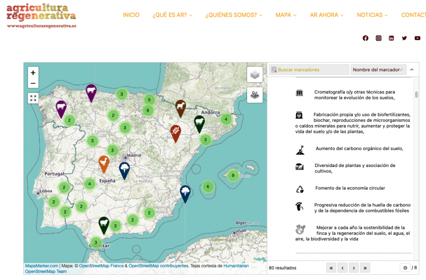Go to previous page of marker results

coord(342,268)
